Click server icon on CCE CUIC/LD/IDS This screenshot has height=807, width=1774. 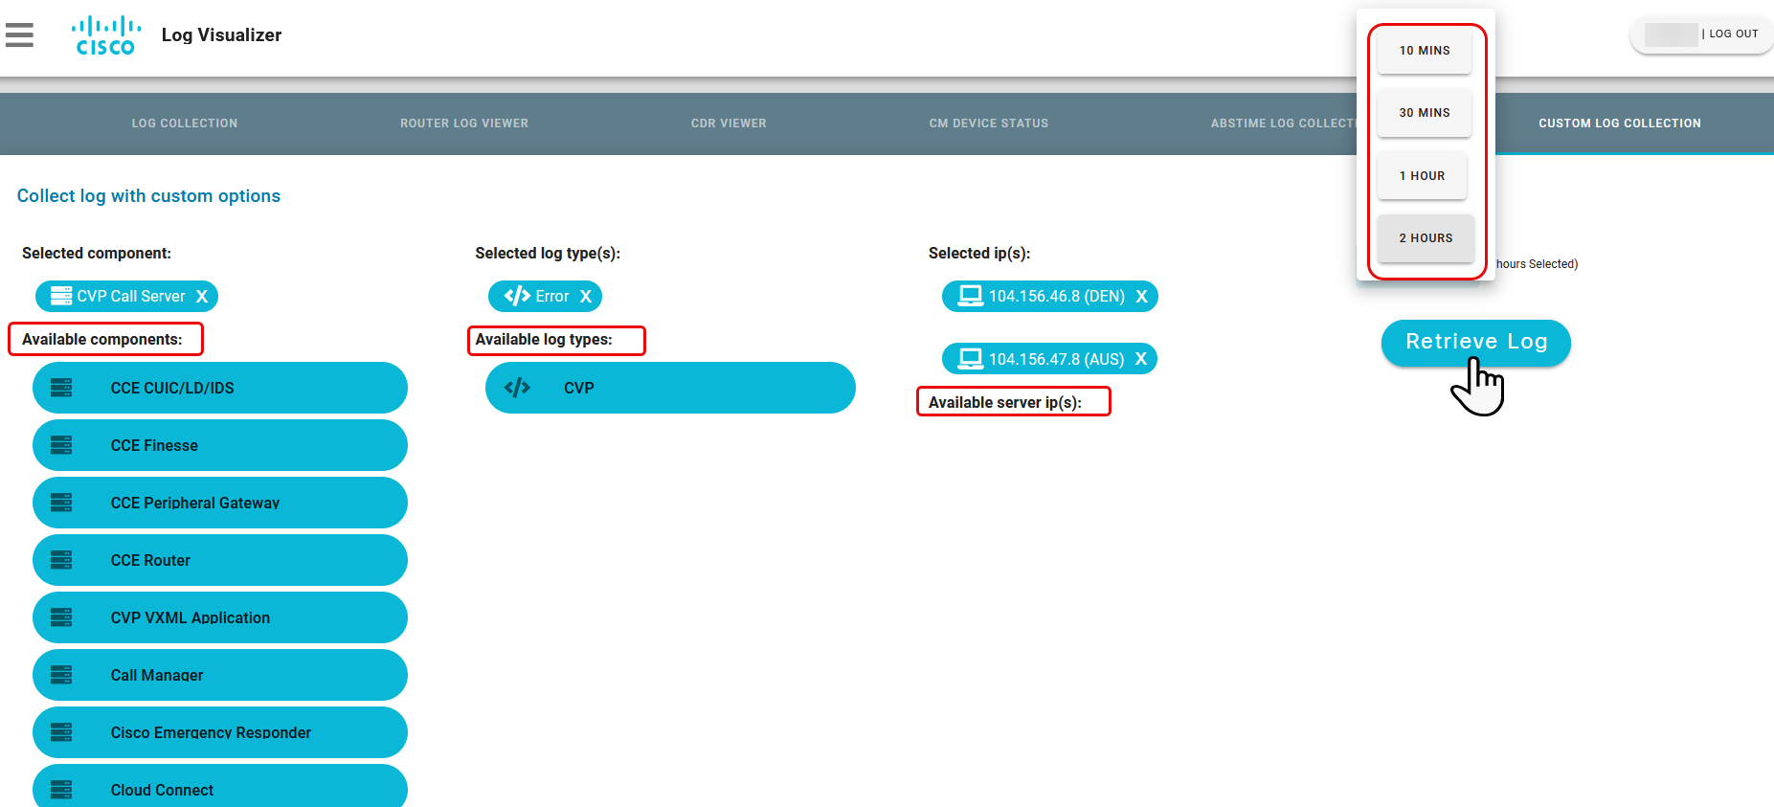pyautogui.click(x=61, y=388)
